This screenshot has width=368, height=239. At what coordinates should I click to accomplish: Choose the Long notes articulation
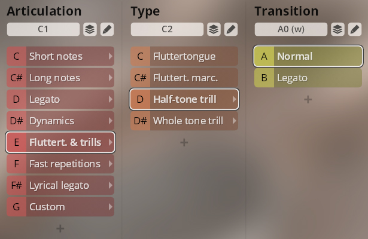tap(60, 78)
